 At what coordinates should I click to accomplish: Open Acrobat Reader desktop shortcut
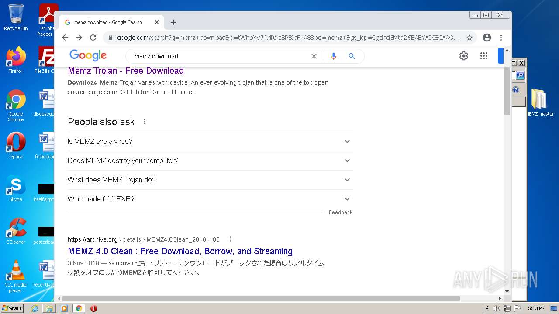point(46,20)
